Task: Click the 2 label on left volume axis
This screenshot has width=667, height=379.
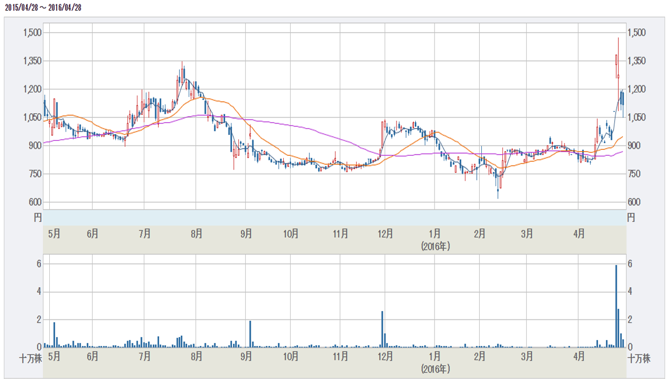Action: pyautogui.click(x=38, y=319)
